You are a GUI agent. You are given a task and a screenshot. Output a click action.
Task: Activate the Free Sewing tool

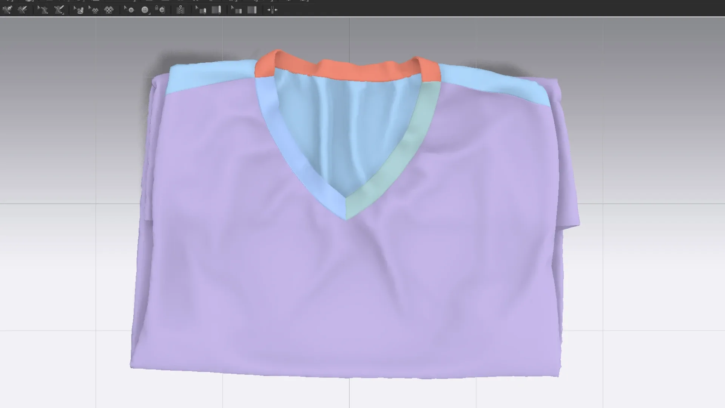pos(59,10)
